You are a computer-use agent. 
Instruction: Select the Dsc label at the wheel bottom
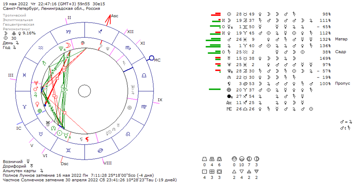65,164
